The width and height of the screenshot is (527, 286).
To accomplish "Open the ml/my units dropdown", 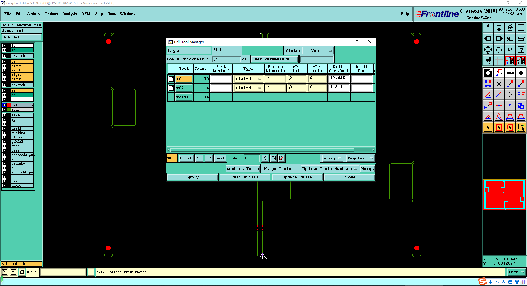I will coord(332,158).
